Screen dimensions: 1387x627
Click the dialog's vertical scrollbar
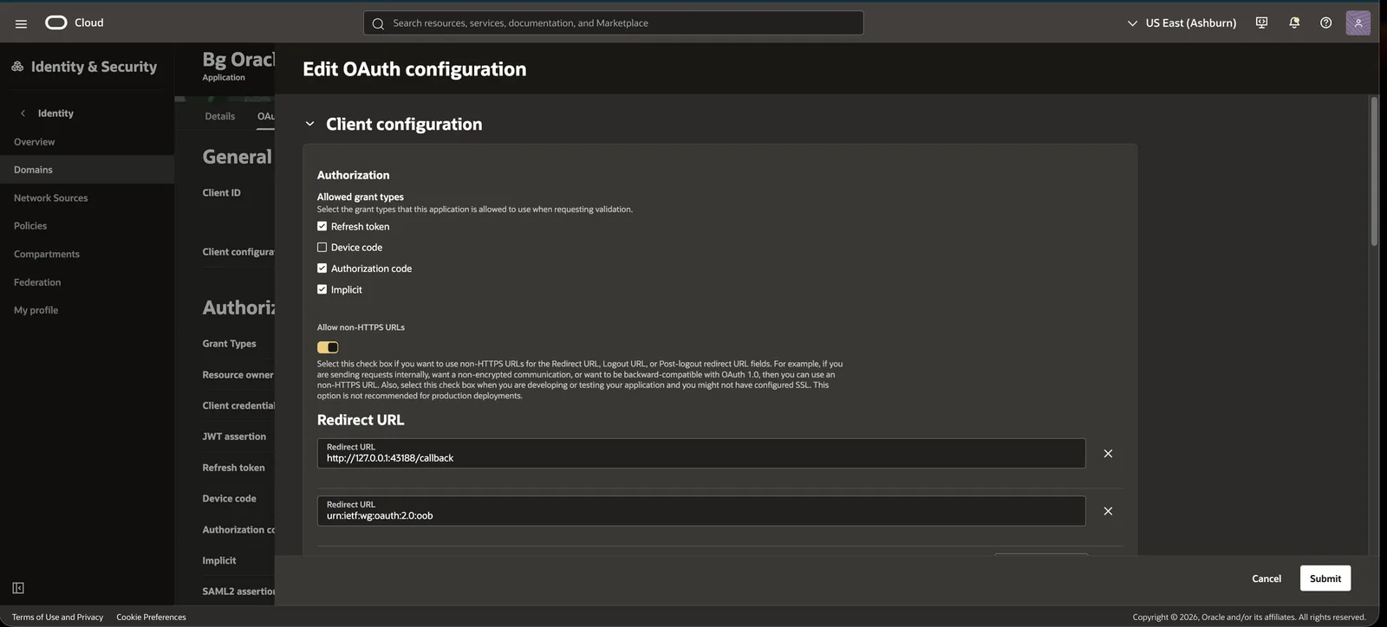tap(1374, 173)
